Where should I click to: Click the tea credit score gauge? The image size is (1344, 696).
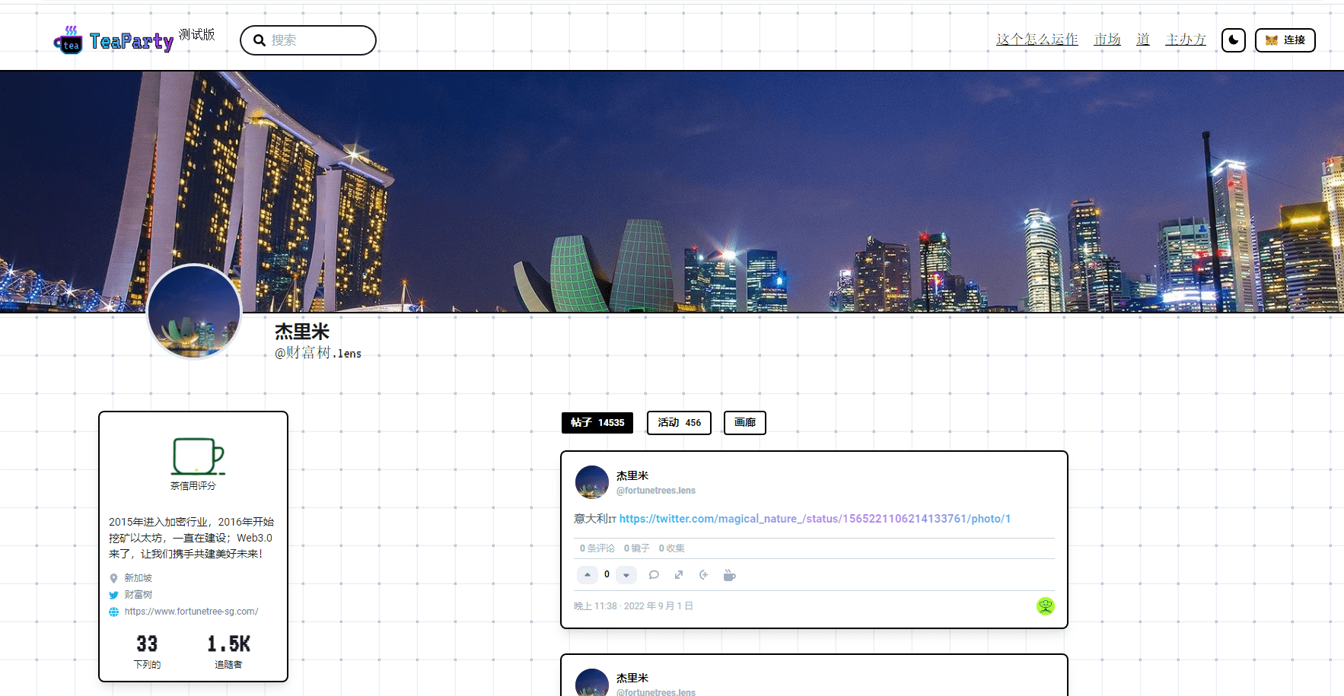(193, 455)
